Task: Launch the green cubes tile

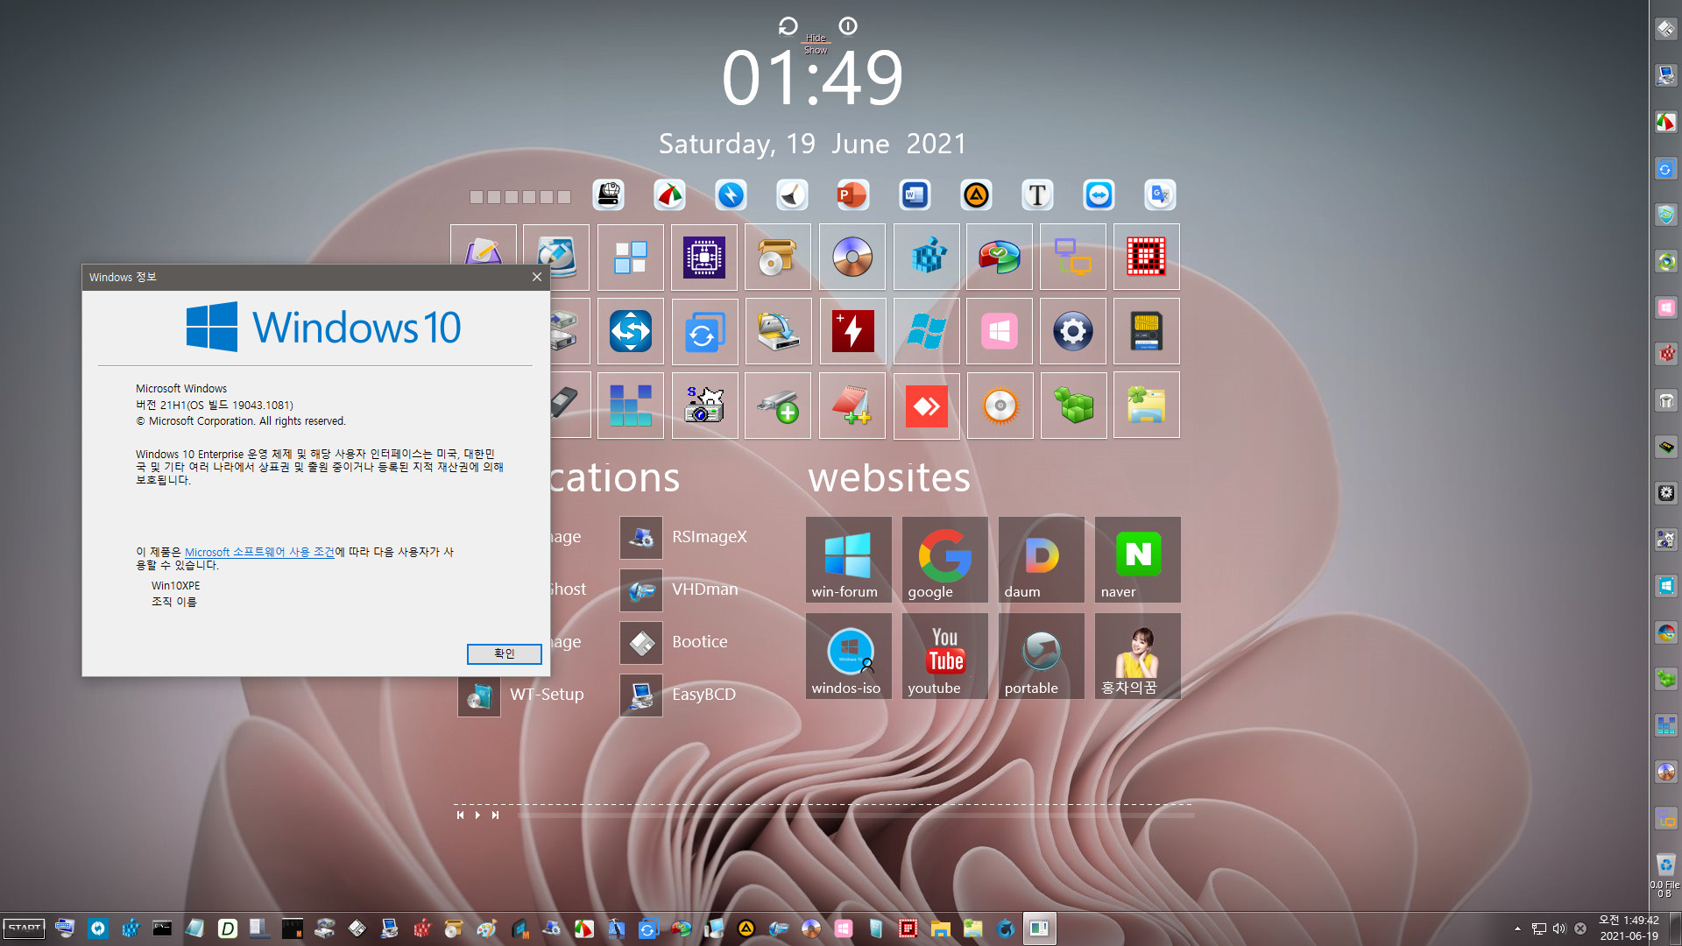Action: (1073, 406)
